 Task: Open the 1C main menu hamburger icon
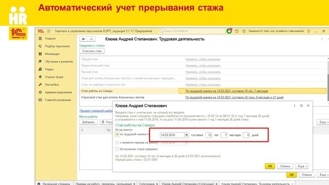click(x=49, y=31)
